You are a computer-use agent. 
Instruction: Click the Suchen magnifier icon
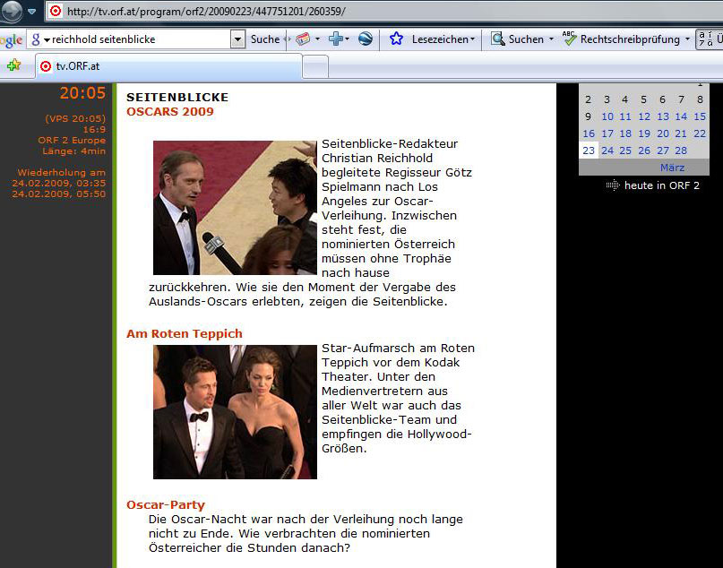[x=498, y=39]
